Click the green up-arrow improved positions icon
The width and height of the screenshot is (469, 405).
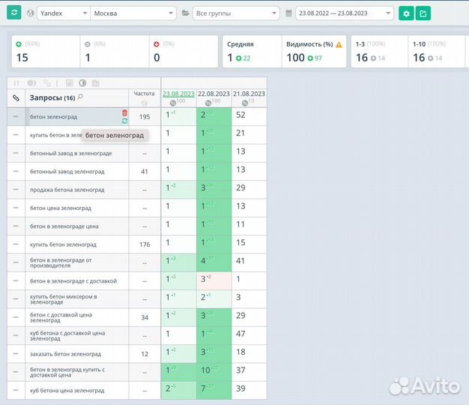[19, 44]
